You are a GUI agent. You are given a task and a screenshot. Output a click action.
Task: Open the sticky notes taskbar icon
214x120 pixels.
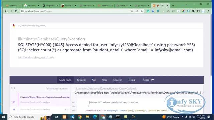[125, 117]
